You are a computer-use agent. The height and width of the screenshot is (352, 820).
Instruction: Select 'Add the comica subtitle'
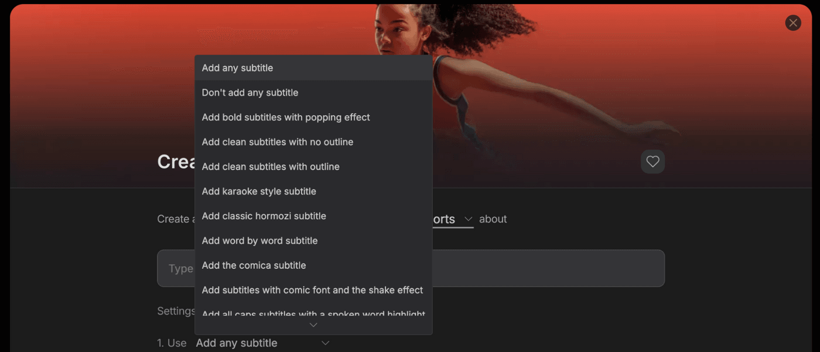[x=313, y=265]
